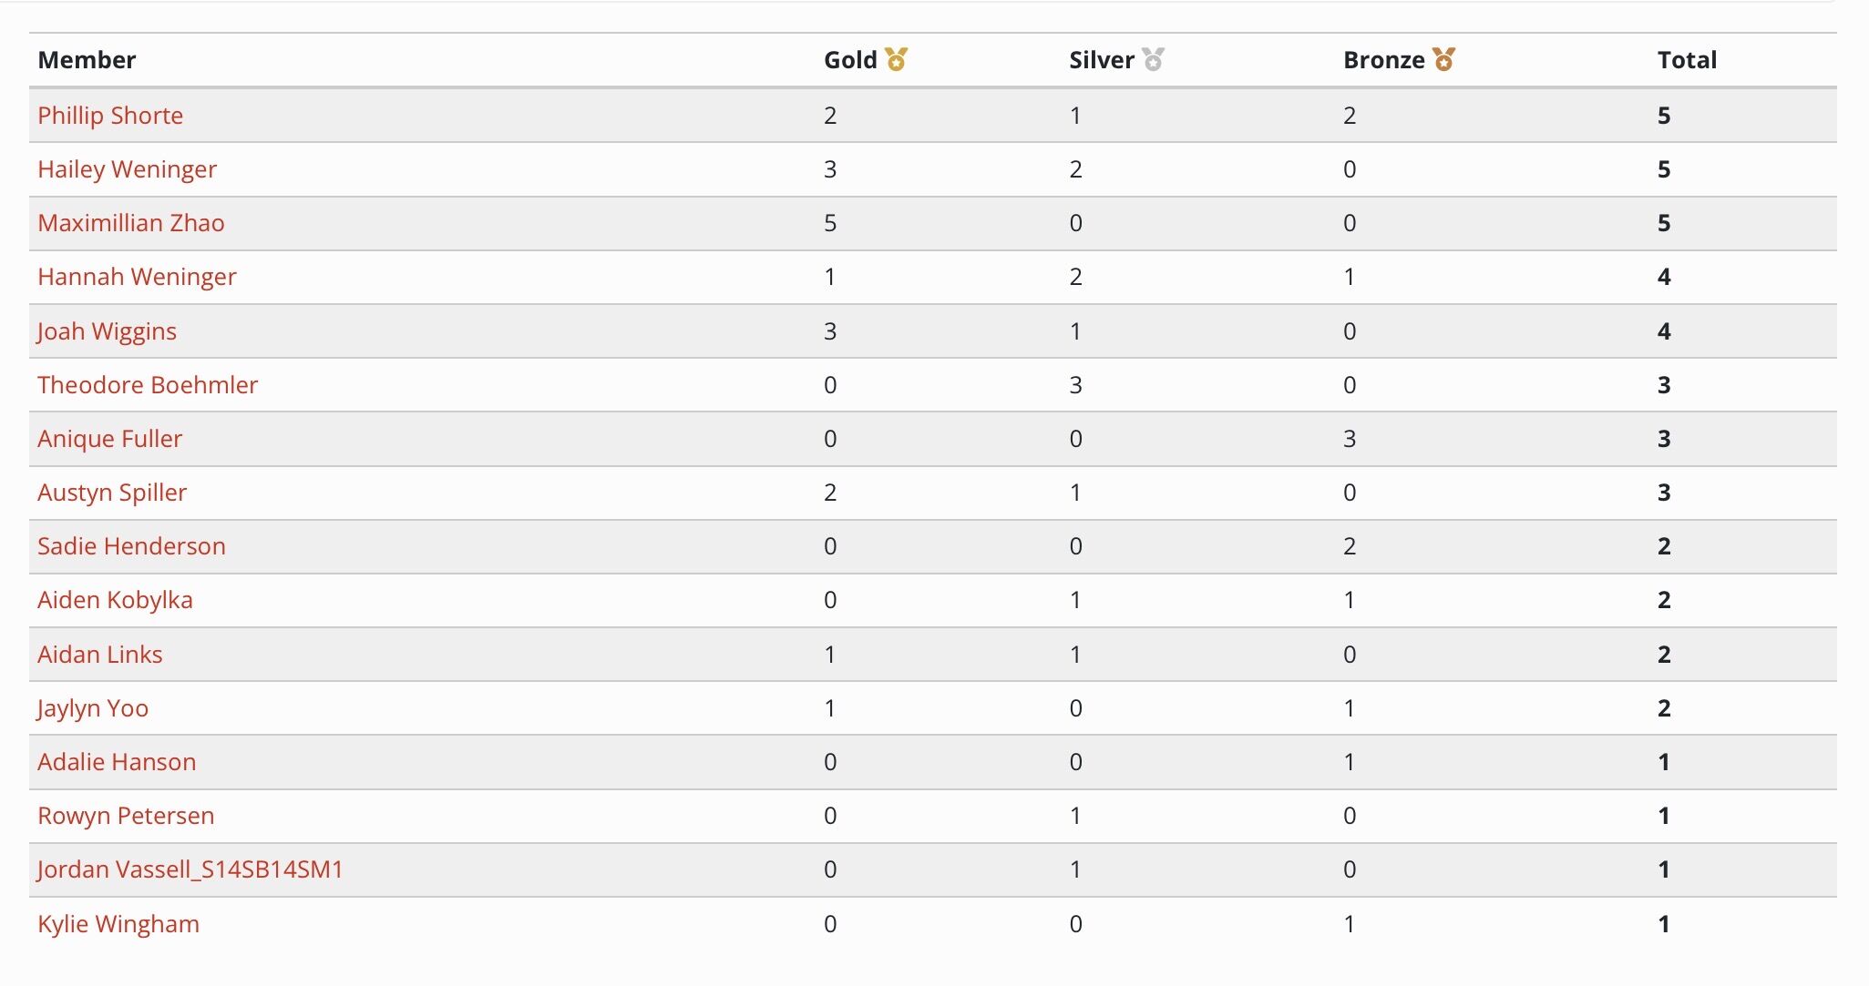Screen dimensions: 1869x986
Task: Select the Austyn Spiller link
Action: click(x=112, y=493)
